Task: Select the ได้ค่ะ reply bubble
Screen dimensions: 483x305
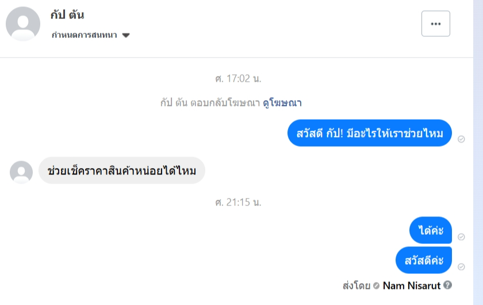Action: click(x=430, y=230)
